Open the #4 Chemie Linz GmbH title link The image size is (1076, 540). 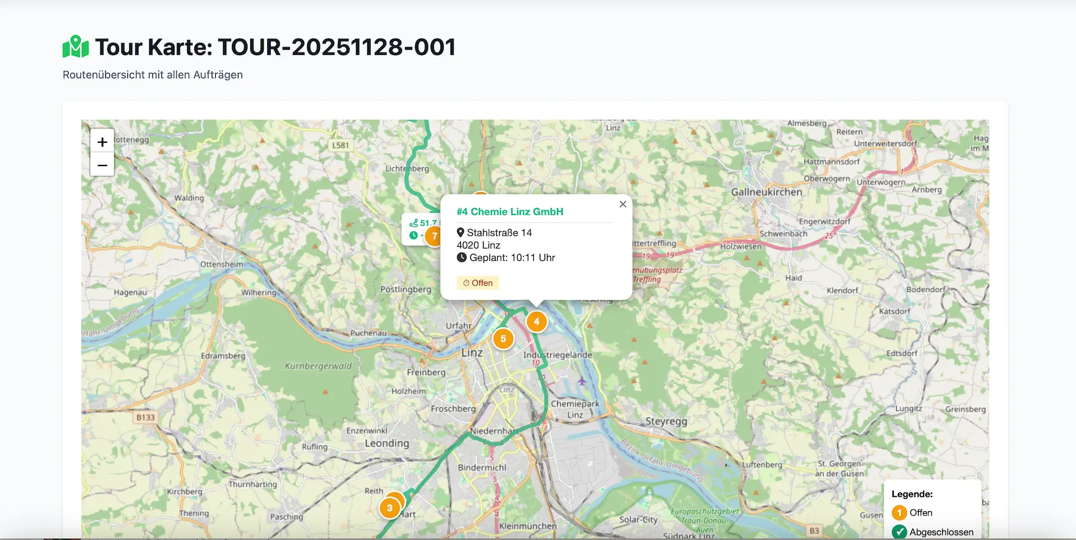point(510,211)
